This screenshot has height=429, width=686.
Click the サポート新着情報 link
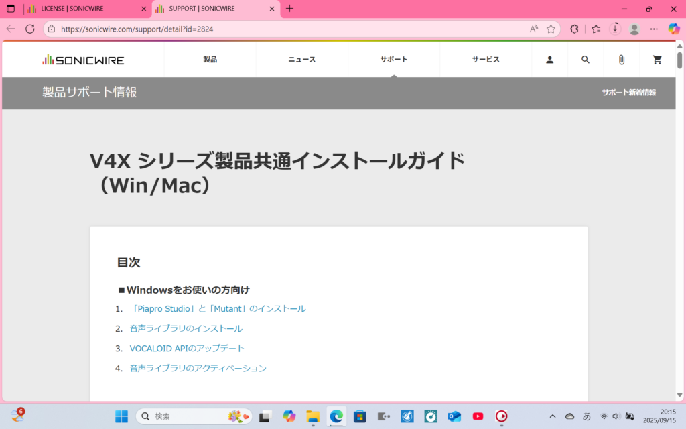(628, 93)
